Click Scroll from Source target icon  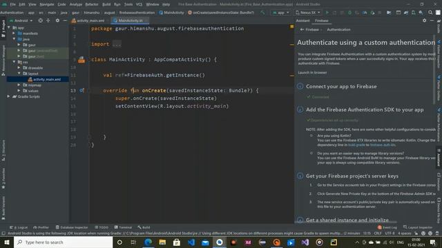pyautogui.click(x=41, y=21)
